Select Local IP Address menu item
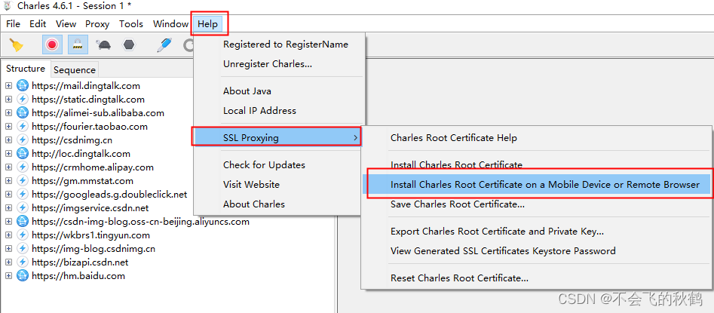Image resolution: width=714 pixels, height=313 pixels. (x=259, y=111)
